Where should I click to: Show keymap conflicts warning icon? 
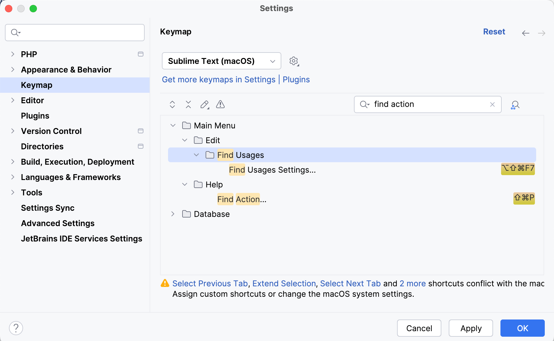click(x=220, y=104)
